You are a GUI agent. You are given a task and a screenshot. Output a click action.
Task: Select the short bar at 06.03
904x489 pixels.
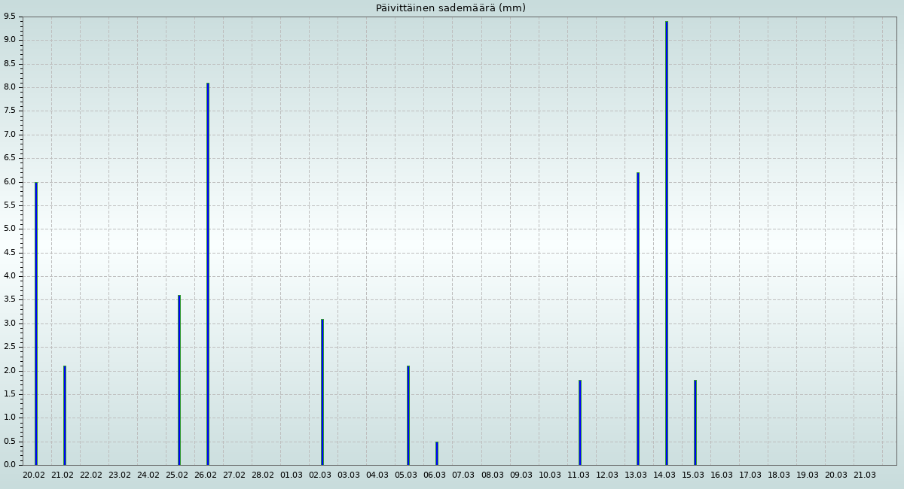point(437,453)
